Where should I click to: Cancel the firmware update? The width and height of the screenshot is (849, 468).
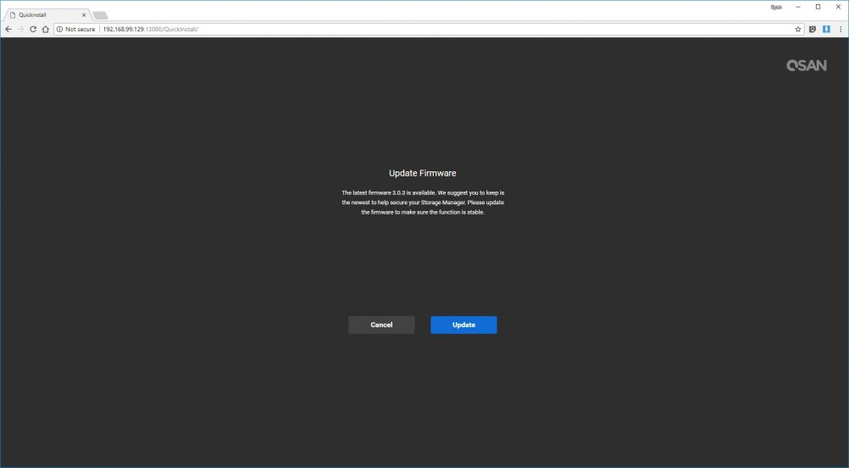click(381, 325)
